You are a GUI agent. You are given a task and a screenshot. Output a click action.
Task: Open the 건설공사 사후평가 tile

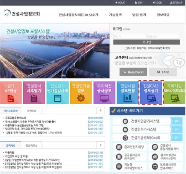point(34,92)
